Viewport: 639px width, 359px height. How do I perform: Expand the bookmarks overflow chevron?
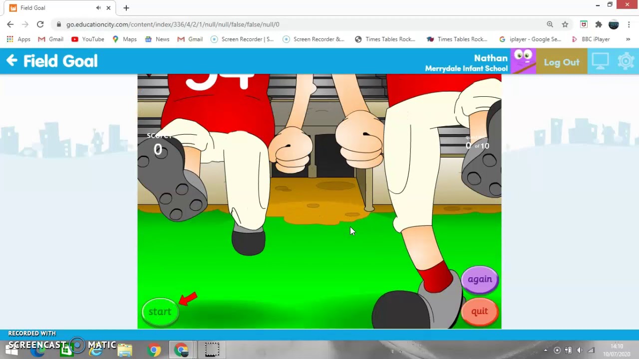point(628,39)
